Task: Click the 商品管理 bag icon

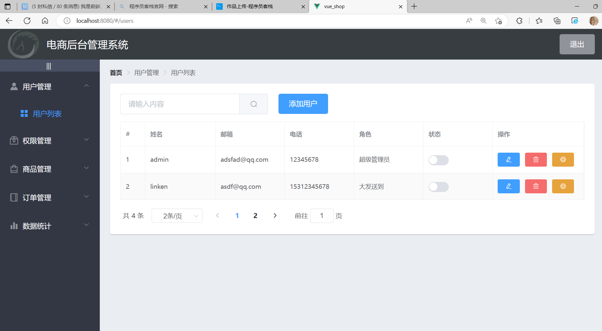Action: (x=14, y=169)
